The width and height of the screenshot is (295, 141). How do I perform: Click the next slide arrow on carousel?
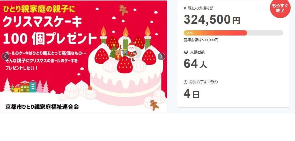[161, 57]
